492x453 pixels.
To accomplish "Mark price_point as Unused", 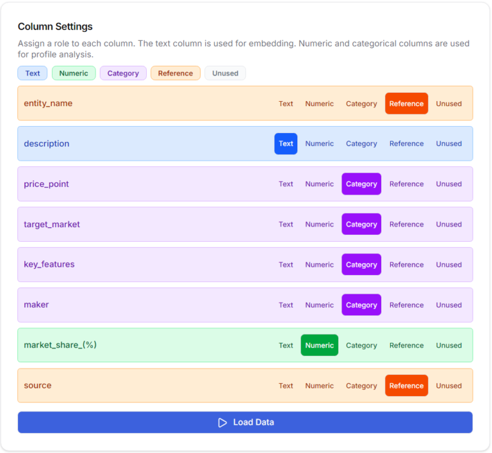I will (448, 184).
